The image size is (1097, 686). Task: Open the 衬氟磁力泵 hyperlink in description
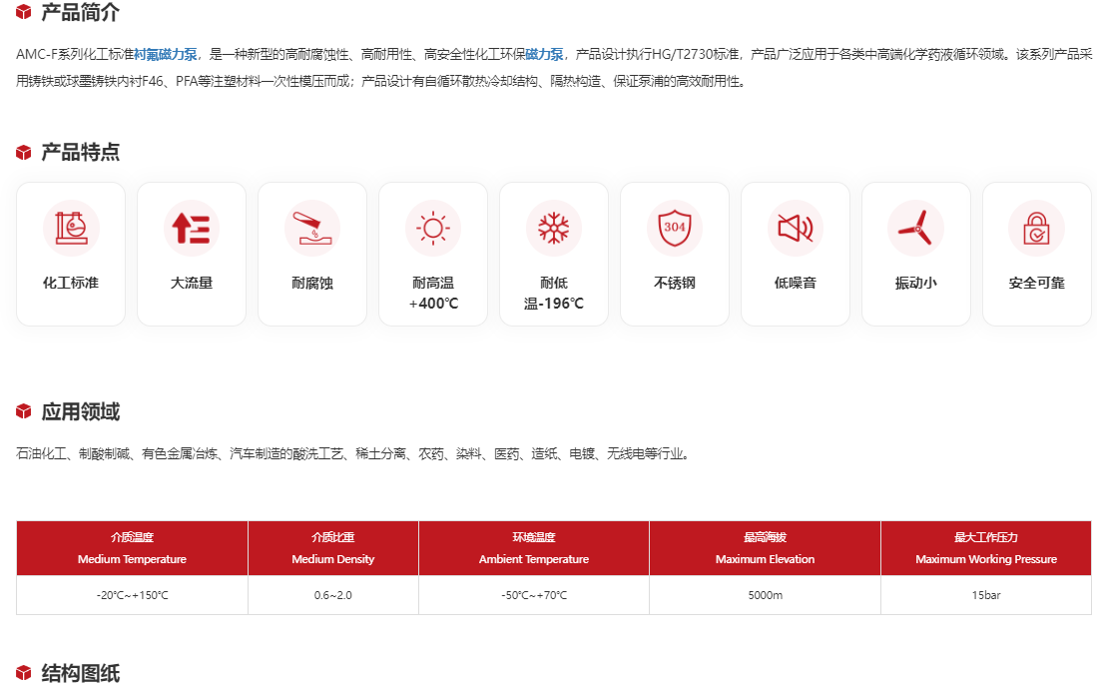point(166,54)
